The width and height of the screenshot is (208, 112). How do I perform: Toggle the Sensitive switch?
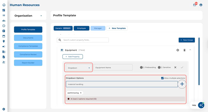click(x=160, y=67)
